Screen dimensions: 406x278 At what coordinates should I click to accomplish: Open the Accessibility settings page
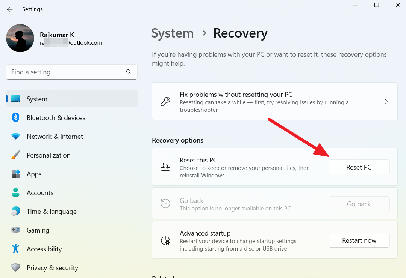tap(72, 249)
